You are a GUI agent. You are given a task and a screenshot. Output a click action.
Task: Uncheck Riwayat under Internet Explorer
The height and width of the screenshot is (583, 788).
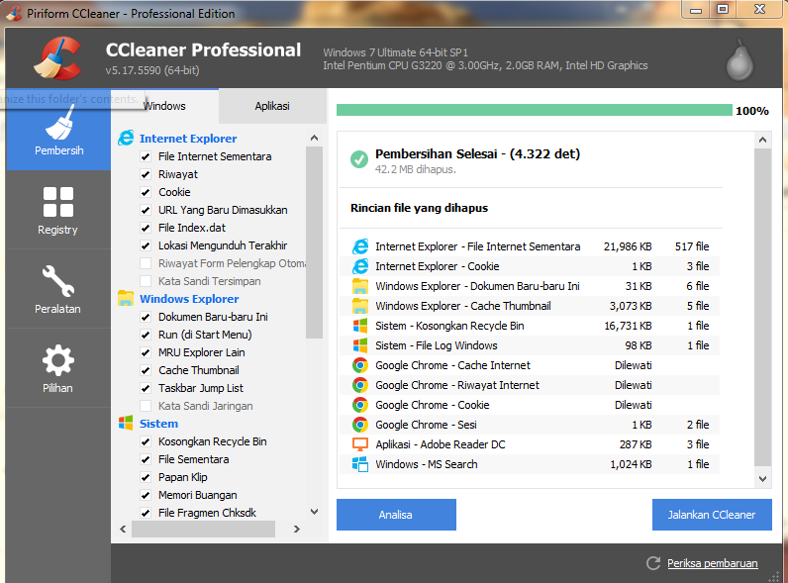(x=146, y=174)
